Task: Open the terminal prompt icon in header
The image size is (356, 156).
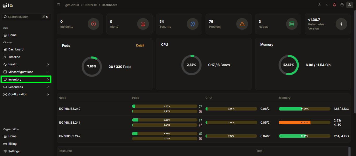Action: 327,5
